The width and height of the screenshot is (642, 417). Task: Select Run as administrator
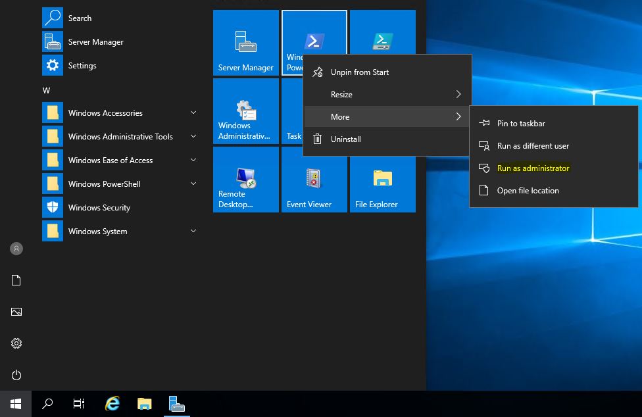point(554,168)
